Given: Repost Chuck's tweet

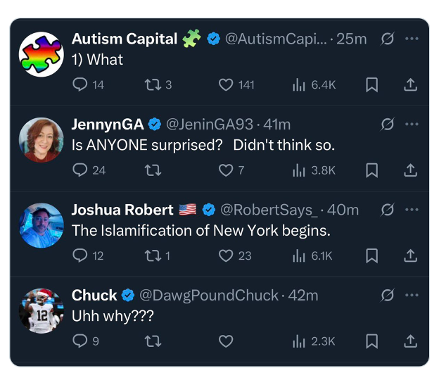Looking at the screenshot, I should [x=151, y=341].
